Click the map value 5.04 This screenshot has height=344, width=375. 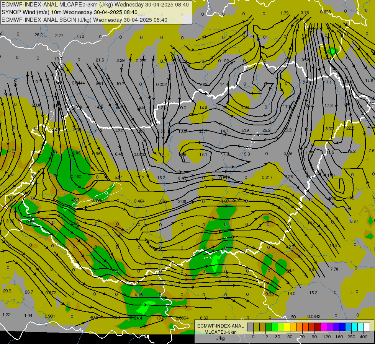pos(119,177)
